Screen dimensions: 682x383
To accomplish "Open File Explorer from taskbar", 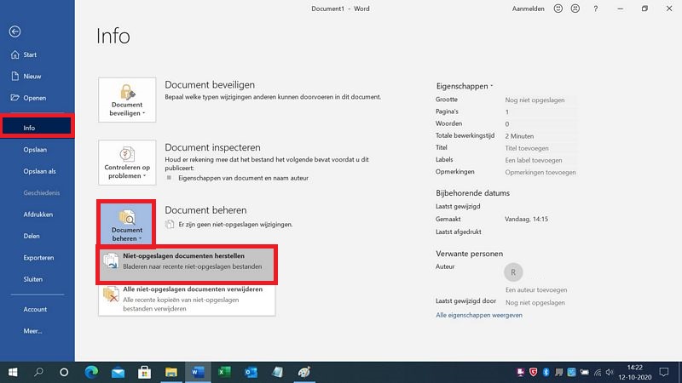I will click(171, 372).
